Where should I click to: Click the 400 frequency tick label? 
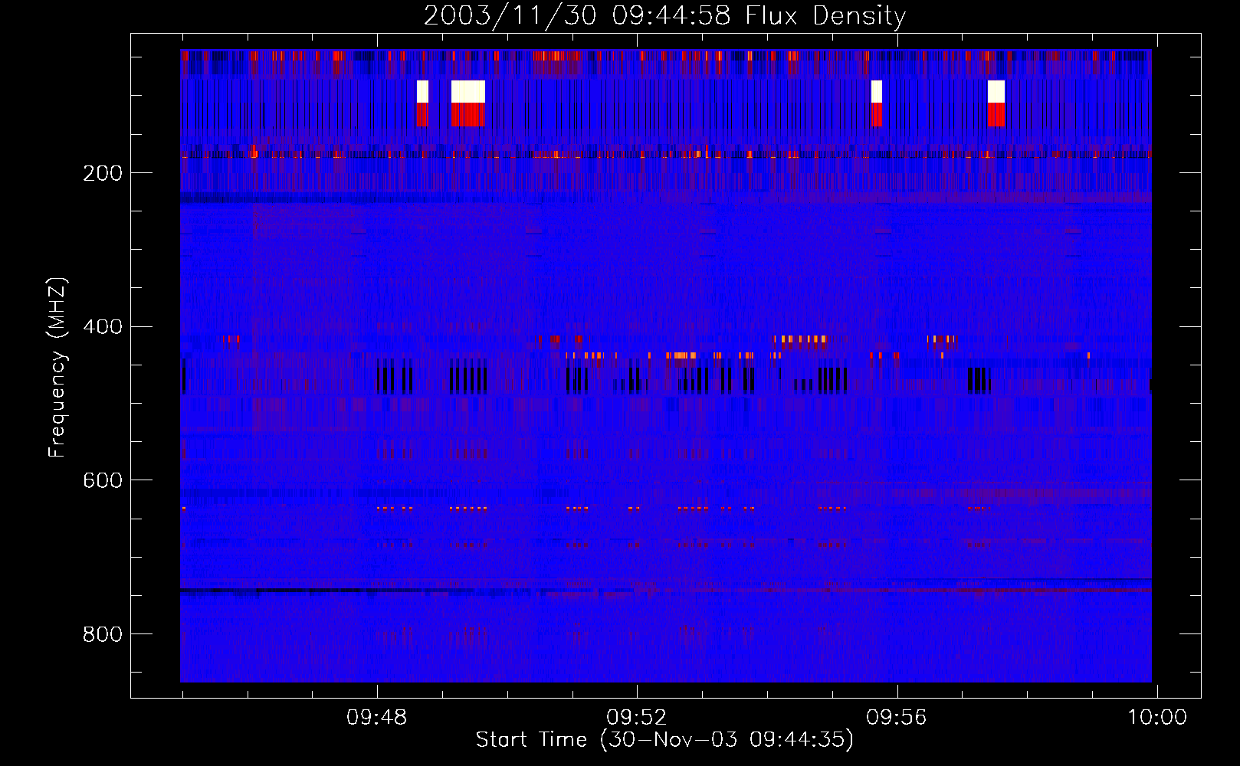(x=103, y=327)
